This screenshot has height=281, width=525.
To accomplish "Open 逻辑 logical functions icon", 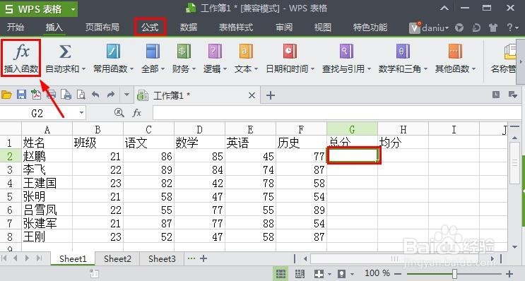I will 215,52.
